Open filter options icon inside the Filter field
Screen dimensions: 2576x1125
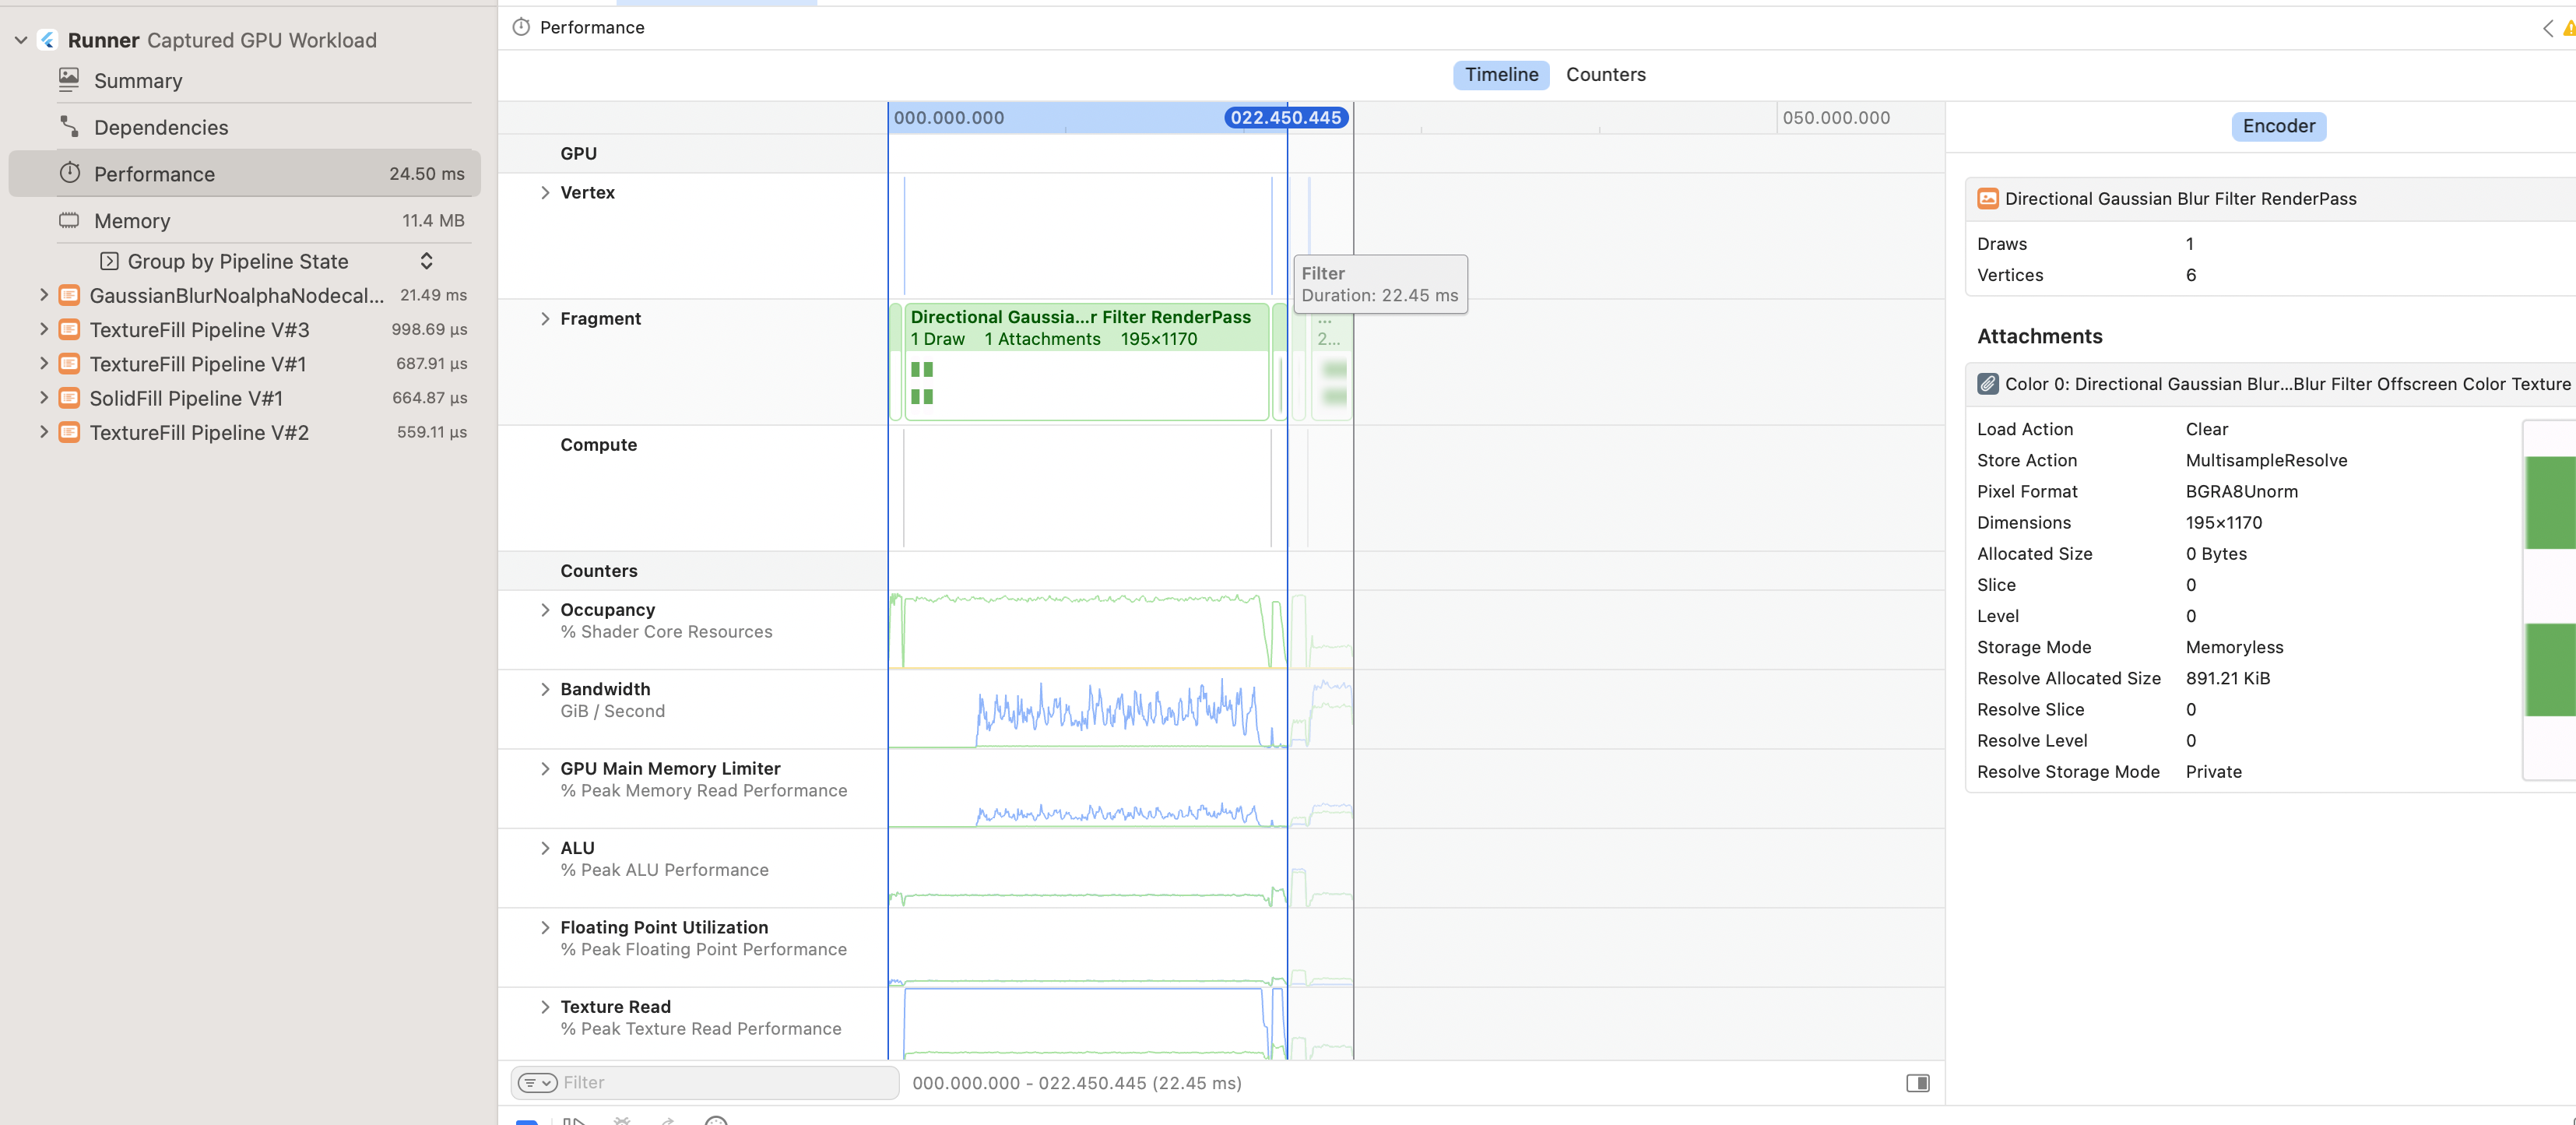[537, 1082]
